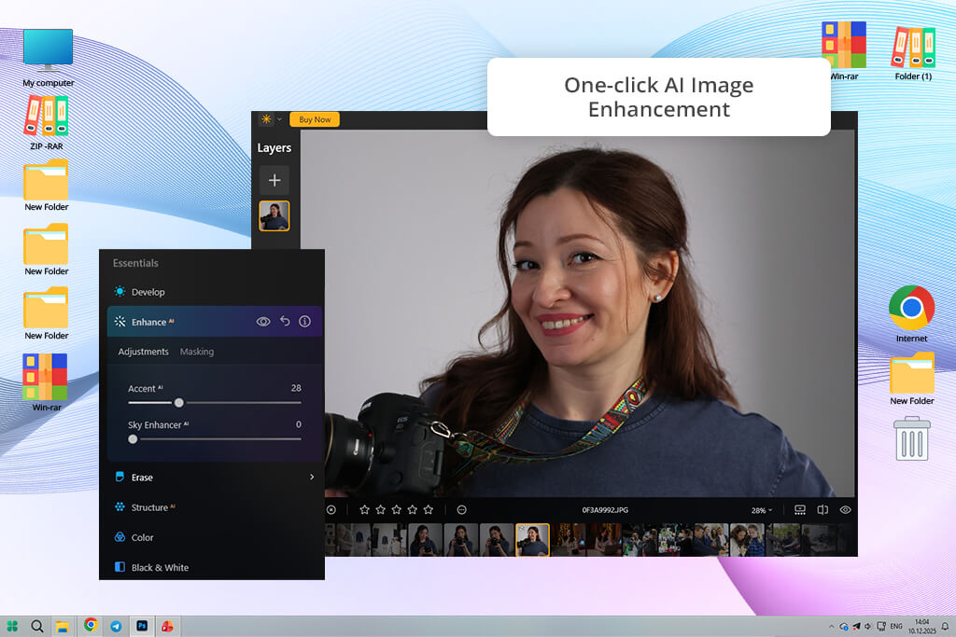Open File Explorer on the taskbar
The width and height of the screenshot is (956, 637).
click(62, 627)
